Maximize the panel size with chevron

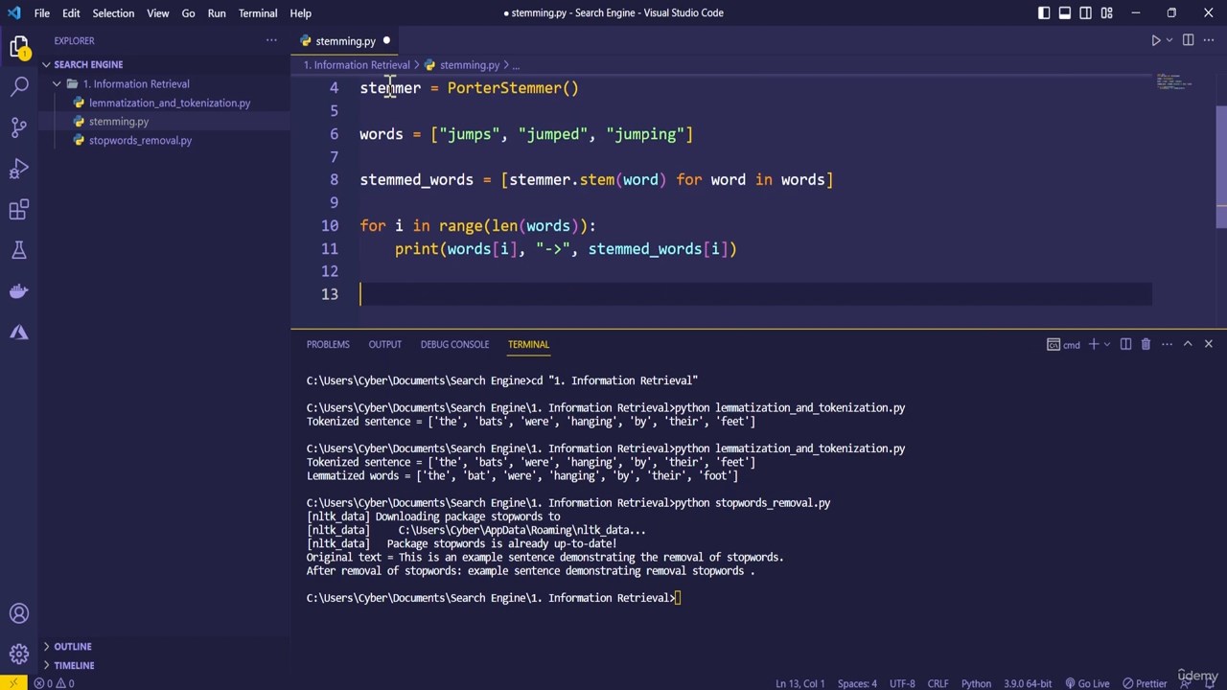[x=1188, y=344]
